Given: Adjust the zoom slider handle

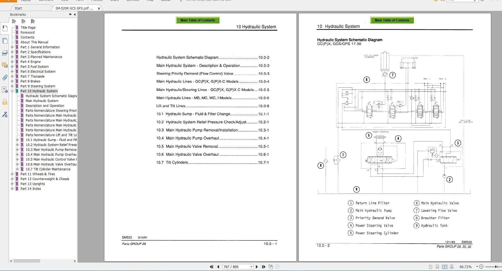Looking at the screenshot, I should coord(496,267).
